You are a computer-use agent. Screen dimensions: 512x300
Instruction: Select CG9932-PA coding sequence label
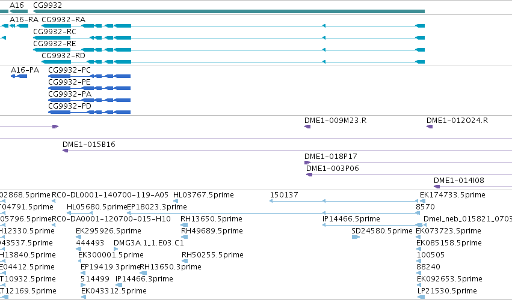[x=70, y=94]
